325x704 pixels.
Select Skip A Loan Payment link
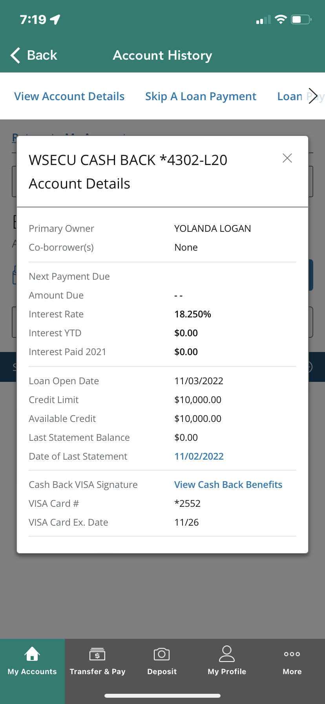tap(201, 96)
